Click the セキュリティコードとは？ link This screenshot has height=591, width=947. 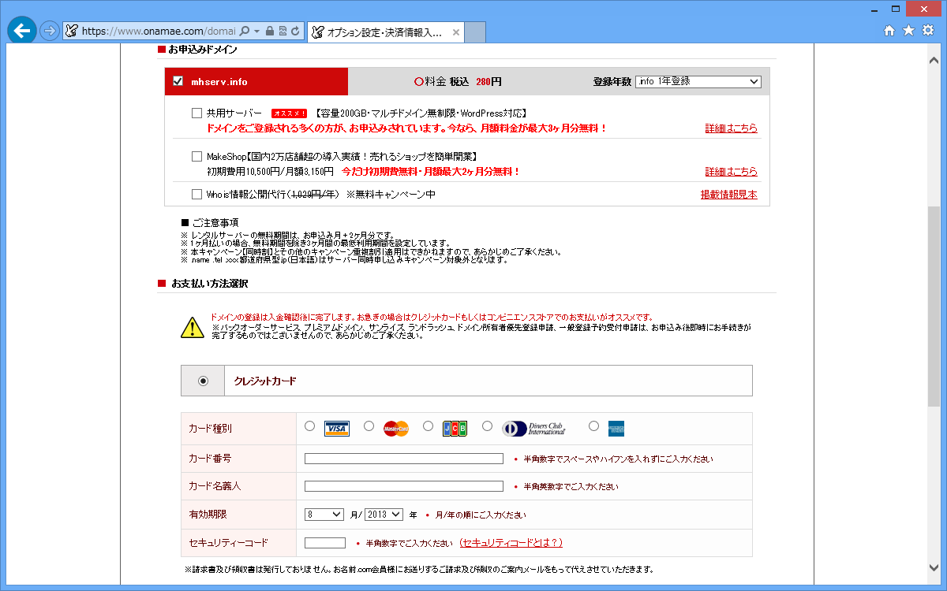point(511,543)
